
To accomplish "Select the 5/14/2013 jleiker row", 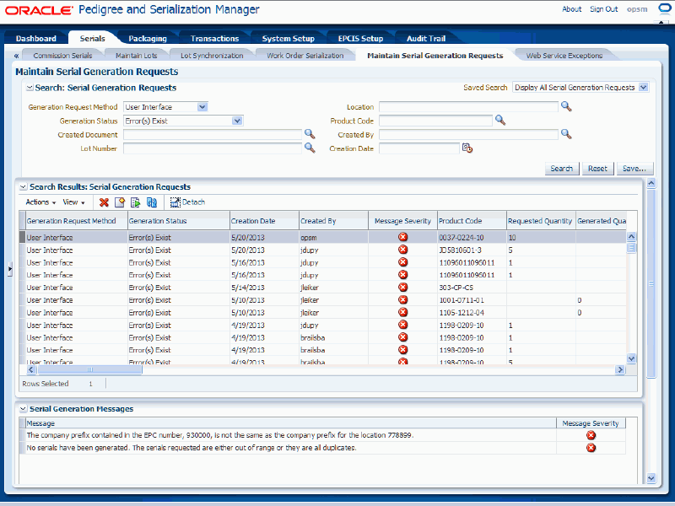I will 323,287.
